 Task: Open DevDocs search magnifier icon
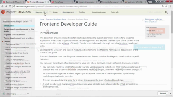click(167, 12)
